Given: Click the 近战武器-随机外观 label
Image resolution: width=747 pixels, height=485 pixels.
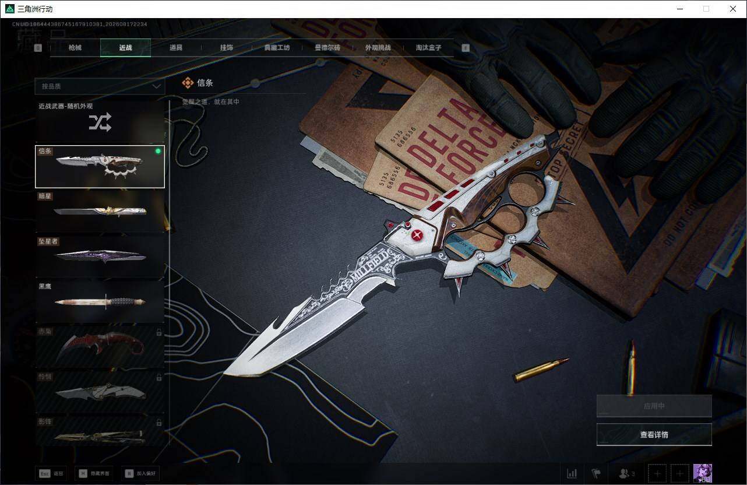Looking at the screenshot, I should point(66,106).
